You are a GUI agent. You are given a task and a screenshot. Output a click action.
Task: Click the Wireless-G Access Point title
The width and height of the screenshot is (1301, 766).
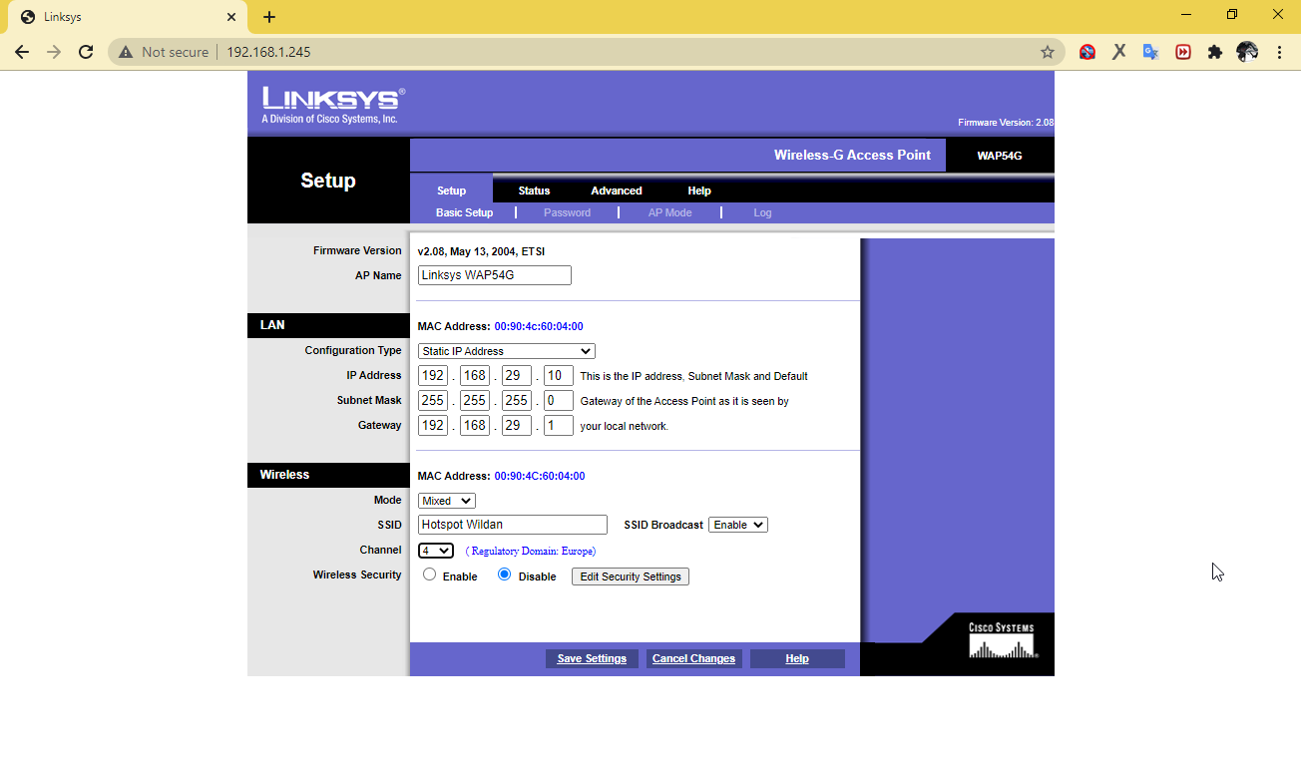(852, 155)
